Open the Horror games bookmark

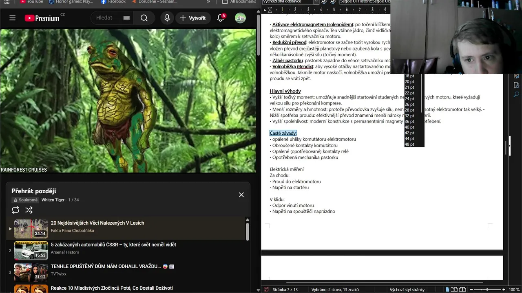click(71, 2)
